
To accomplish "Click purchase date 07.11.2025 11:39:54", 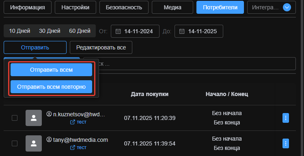I will pyautogui.click(x=150, y=143).
